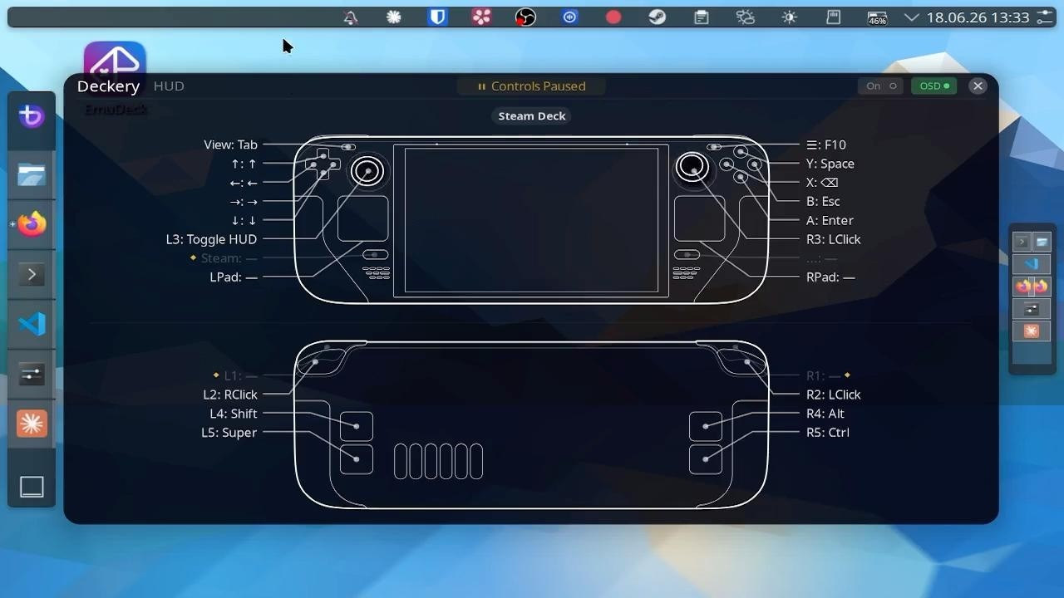
Task: Click the X button backspace binding label
Action: (822, 183)
